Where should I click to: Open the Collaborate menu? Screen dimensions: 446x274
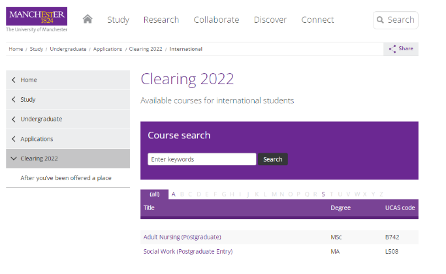pos(216,20)
